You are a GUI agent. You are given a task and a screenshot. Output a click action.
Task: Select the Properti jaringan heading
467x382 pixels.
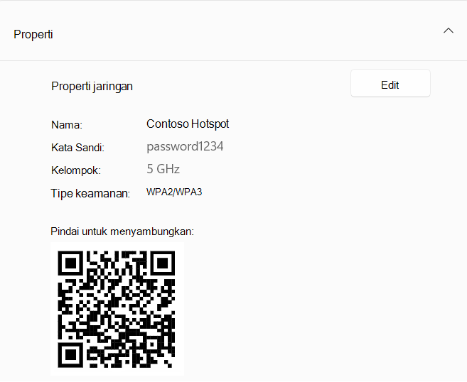92,87
